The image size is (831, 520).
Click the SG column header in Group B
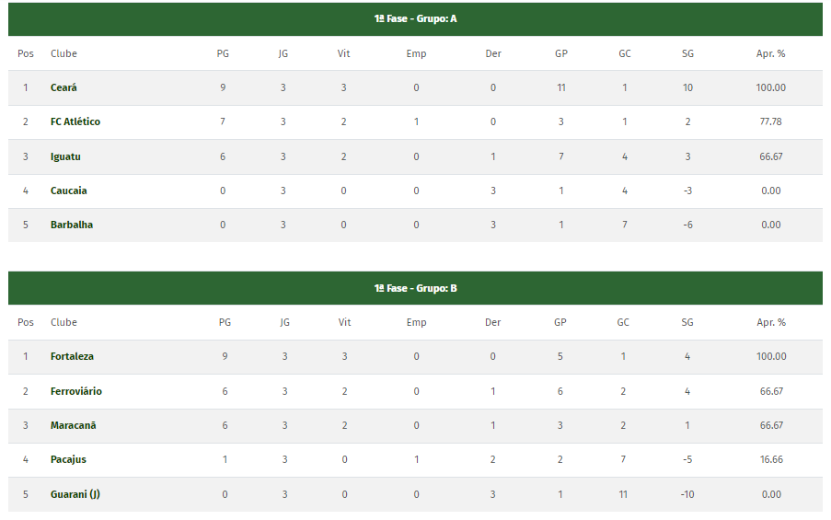[687, 322]
